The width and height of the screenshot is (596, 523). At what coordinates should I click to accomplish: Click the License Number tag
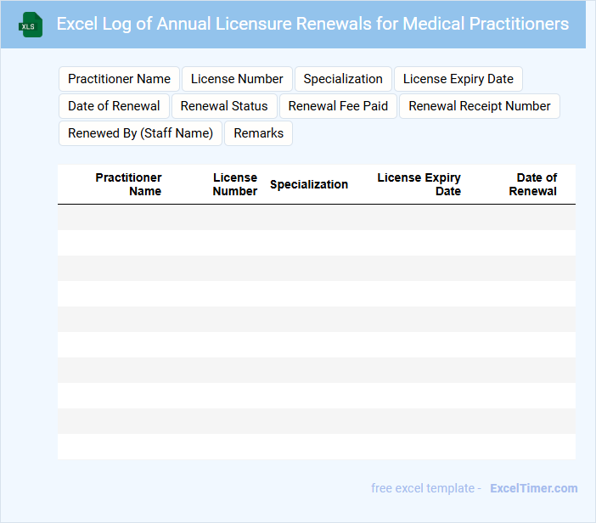click(x=237, y=79)
